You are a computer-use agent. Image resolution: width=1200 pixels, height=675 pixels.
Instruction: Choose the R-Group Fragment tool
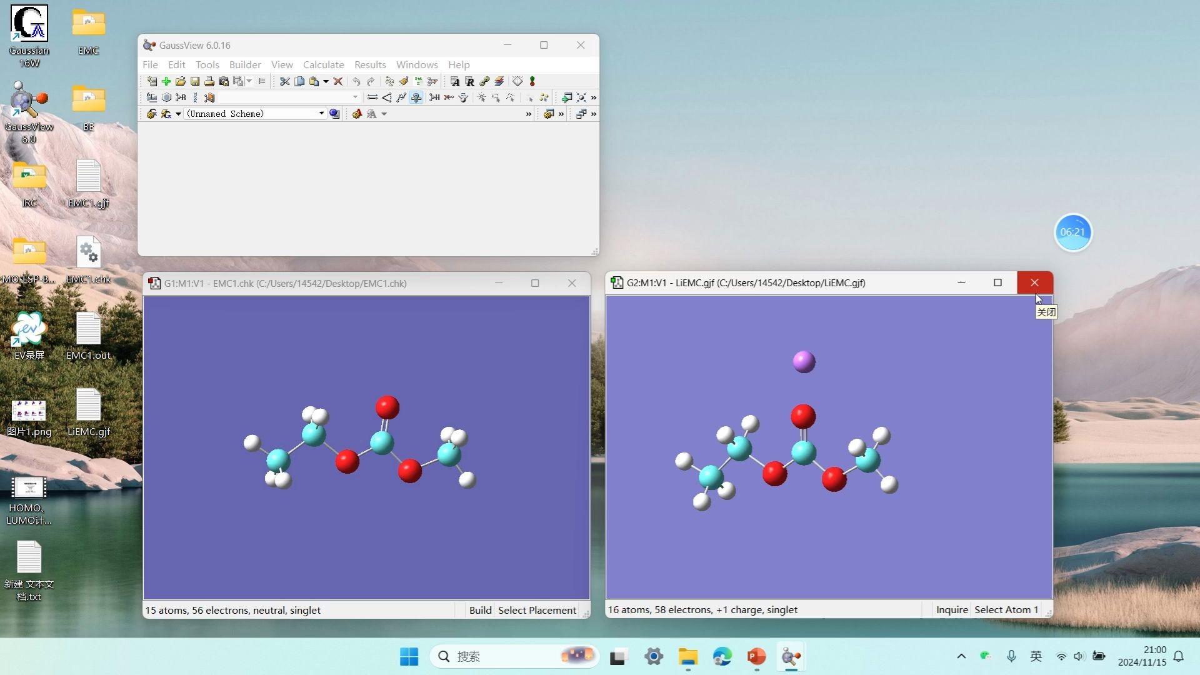[x=181, y=97]
